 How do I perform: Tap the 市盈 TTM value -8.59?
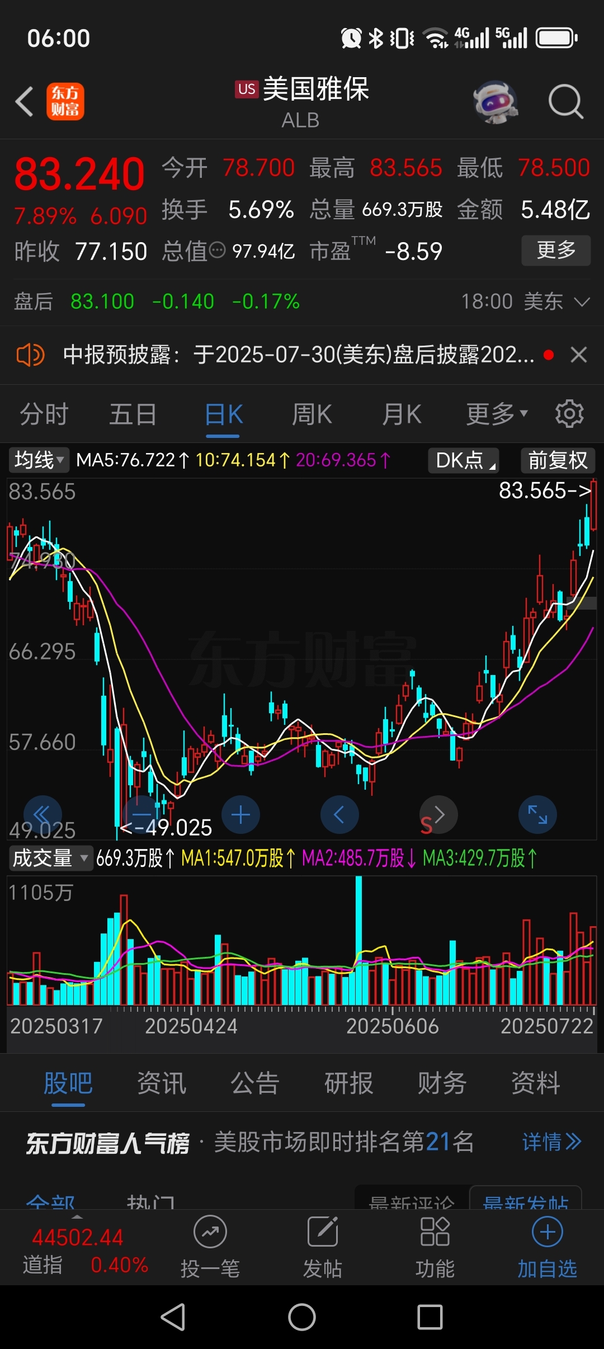coord(413,252)
